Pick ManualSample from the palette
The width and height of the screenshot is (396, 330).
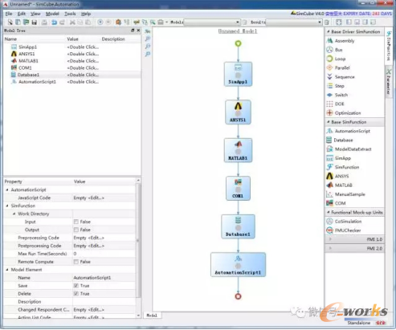(x=345, y=194)
